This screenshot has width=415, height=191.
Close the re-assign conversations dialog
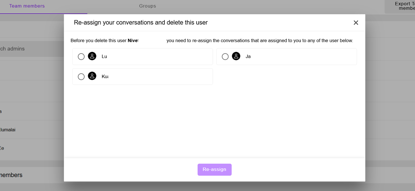point(356,23)
